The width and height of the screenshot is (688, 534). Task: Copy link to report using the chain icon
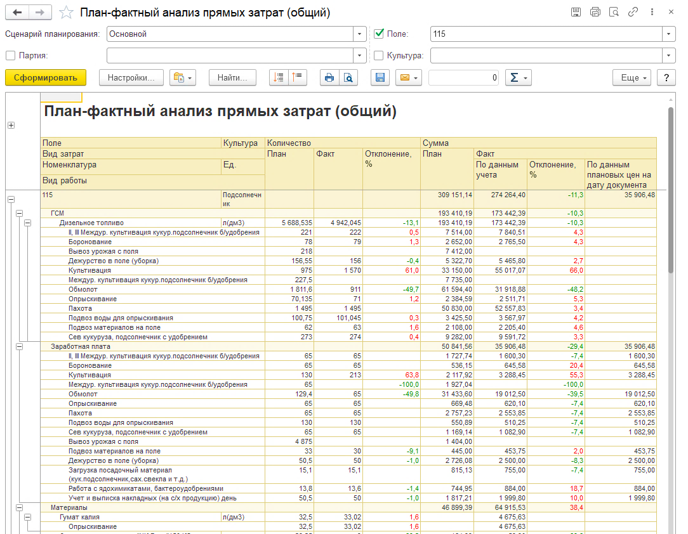[633, 12]
